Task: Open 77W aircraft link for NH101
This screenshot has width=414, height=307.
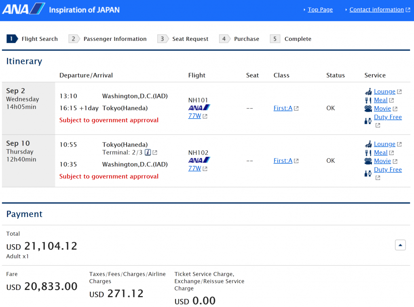Action: (x=194, y=116)
